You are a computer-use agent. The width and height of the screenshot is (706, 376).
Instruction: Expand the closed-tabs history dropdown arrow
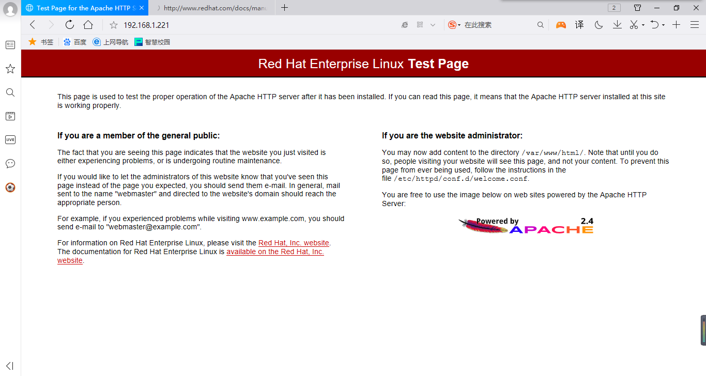coord(663,25)
